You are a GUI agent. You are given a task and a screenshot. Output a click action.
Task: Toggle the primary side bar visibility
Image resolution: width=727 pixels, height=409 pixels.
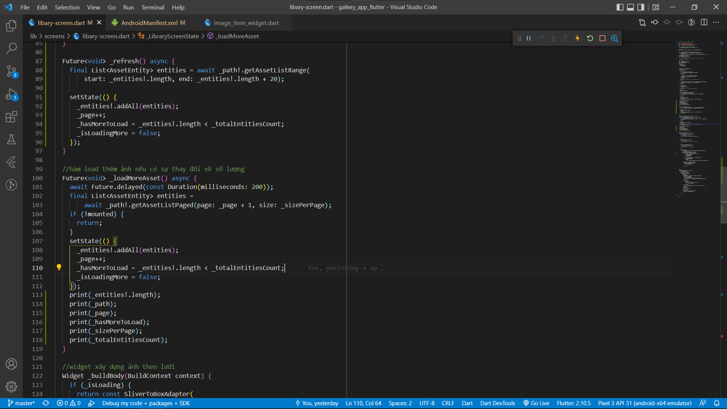[x=620, y=7]
